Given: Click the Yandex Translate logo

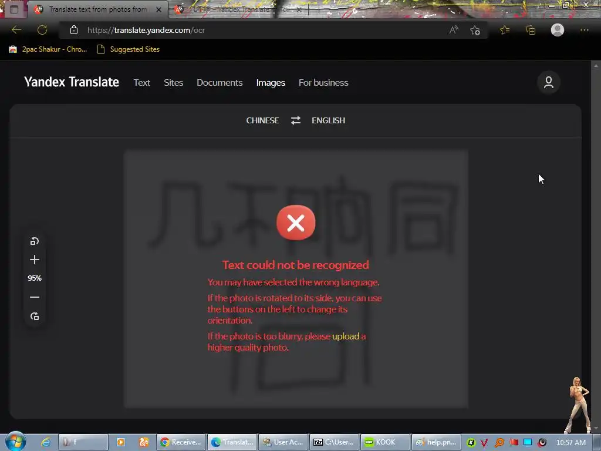Looking at the screenshot, I should pyautogui.click(x=71, y=82).
